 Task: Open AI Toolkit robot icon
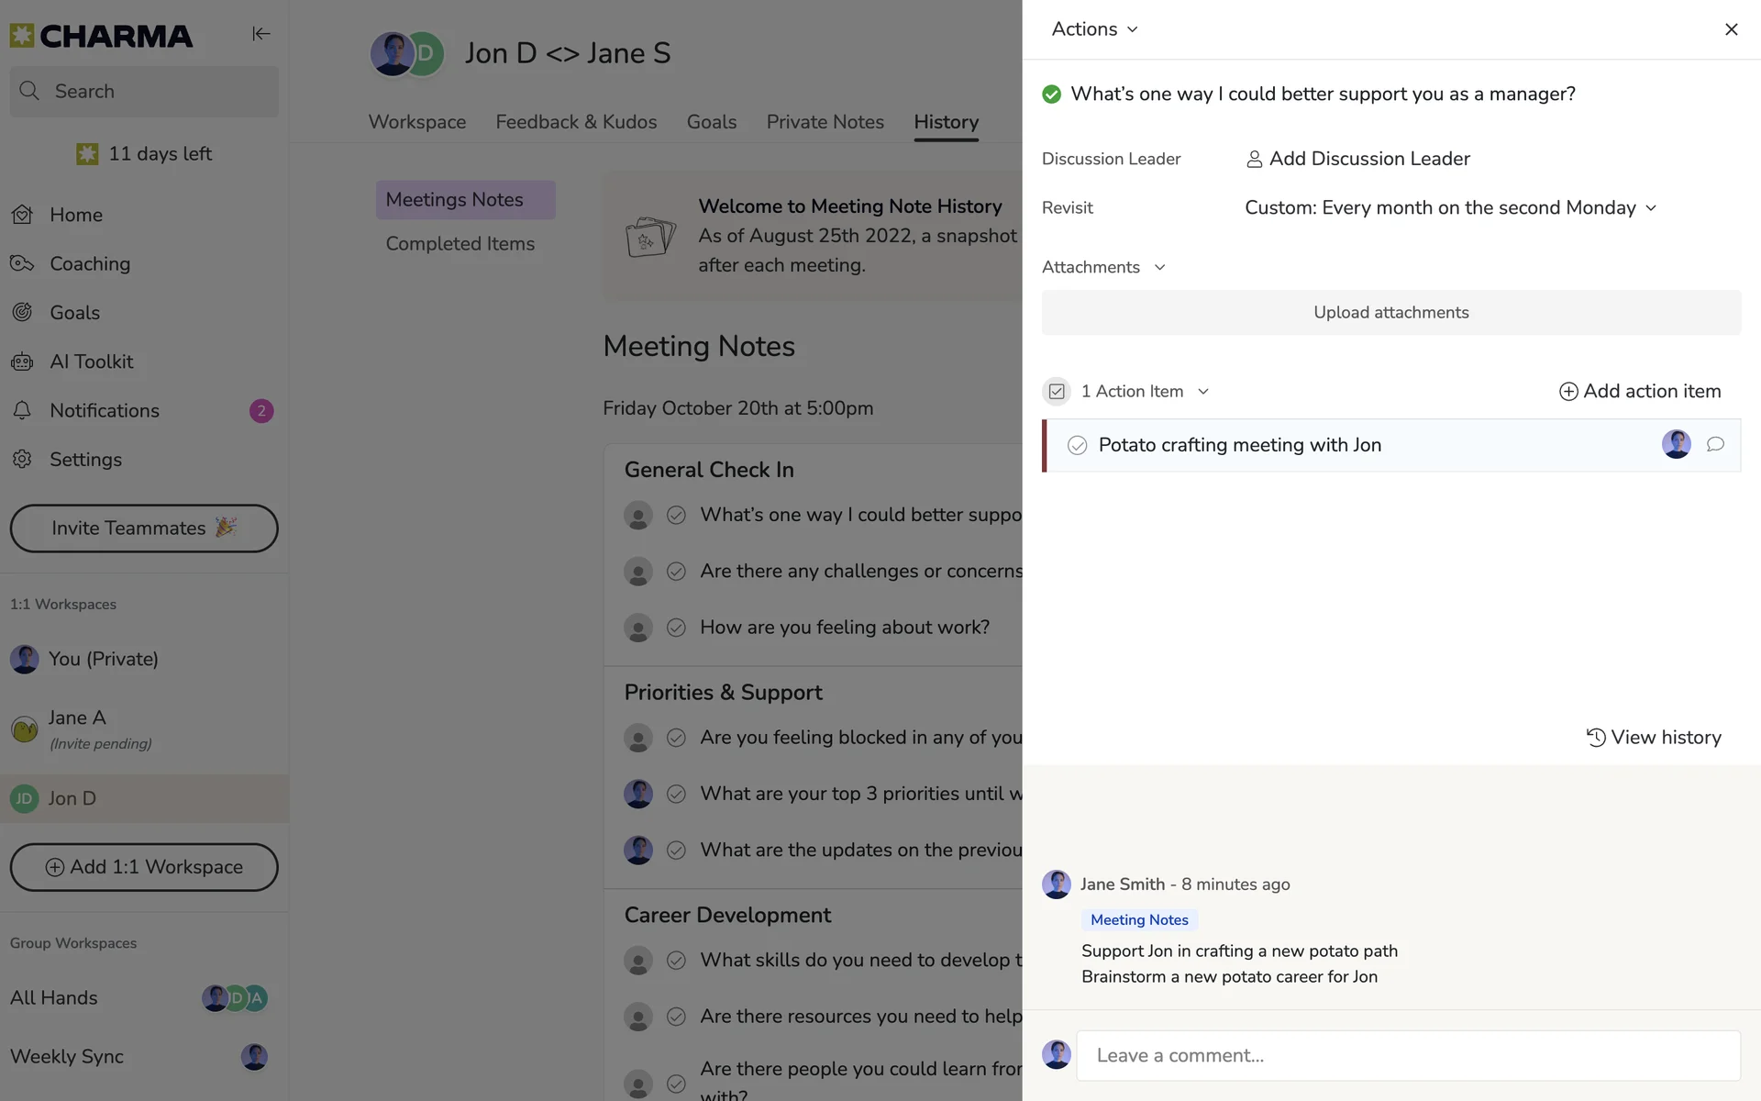coord(22,361)
